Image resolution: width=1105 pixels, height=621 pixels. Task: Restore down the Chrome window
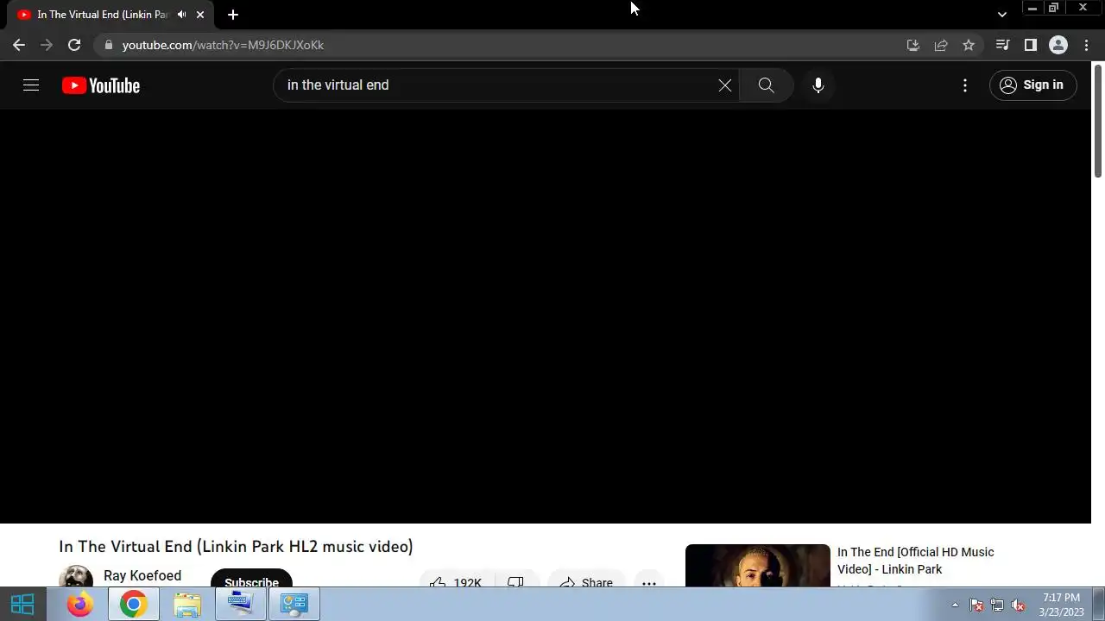(x=1053, y=8)
